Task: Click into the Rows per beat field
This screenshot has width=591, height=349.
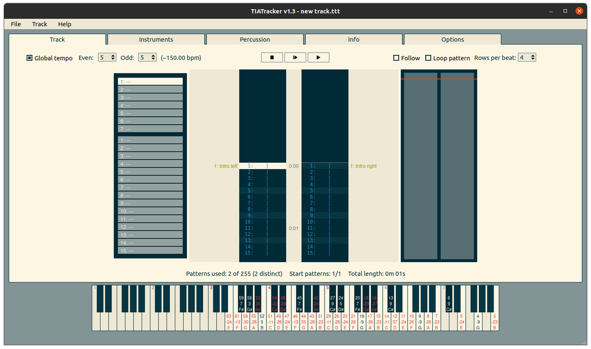Action: 524,58
